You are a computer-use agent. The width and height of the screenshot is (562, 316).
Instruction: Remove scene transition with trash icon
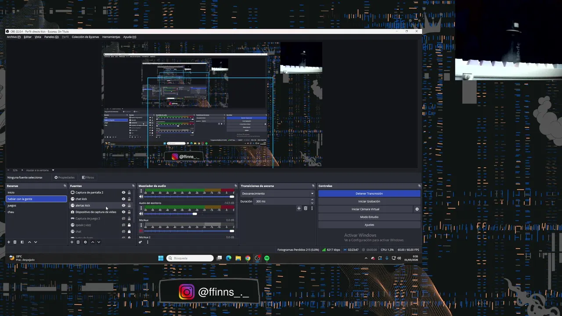pyautogui.click(x=306, y=208)
